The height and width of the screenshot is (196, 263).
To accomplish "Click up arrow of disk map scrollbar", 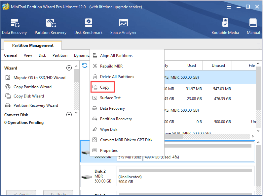I will point(258,142).
